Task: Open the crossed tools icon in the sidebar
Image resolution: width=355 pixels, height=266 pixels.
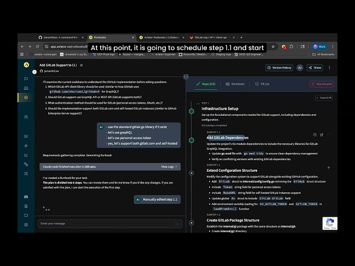Action: point(26,173)
